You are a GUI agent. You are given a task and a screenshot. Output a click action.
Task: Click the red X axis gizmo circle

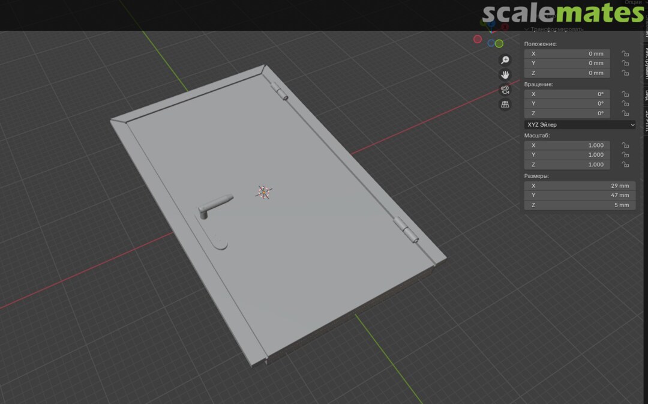478,39
